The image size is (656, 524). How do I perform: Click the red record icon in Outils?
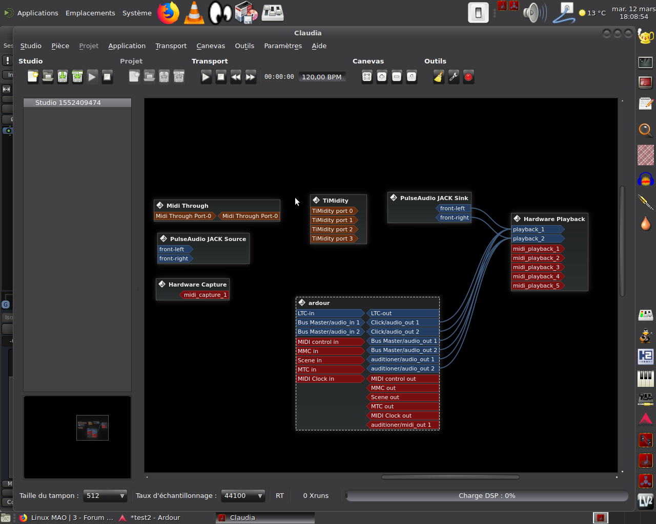468,77
